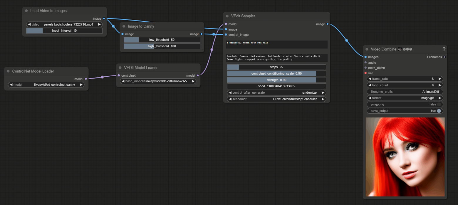458x205 pixels.
Task: Click the image output port on Image to Canny
Action: [201, 34]
